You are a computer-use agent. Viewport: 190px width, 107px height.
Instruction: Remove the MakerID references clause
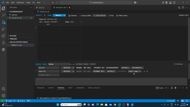[x=147, y=71]
